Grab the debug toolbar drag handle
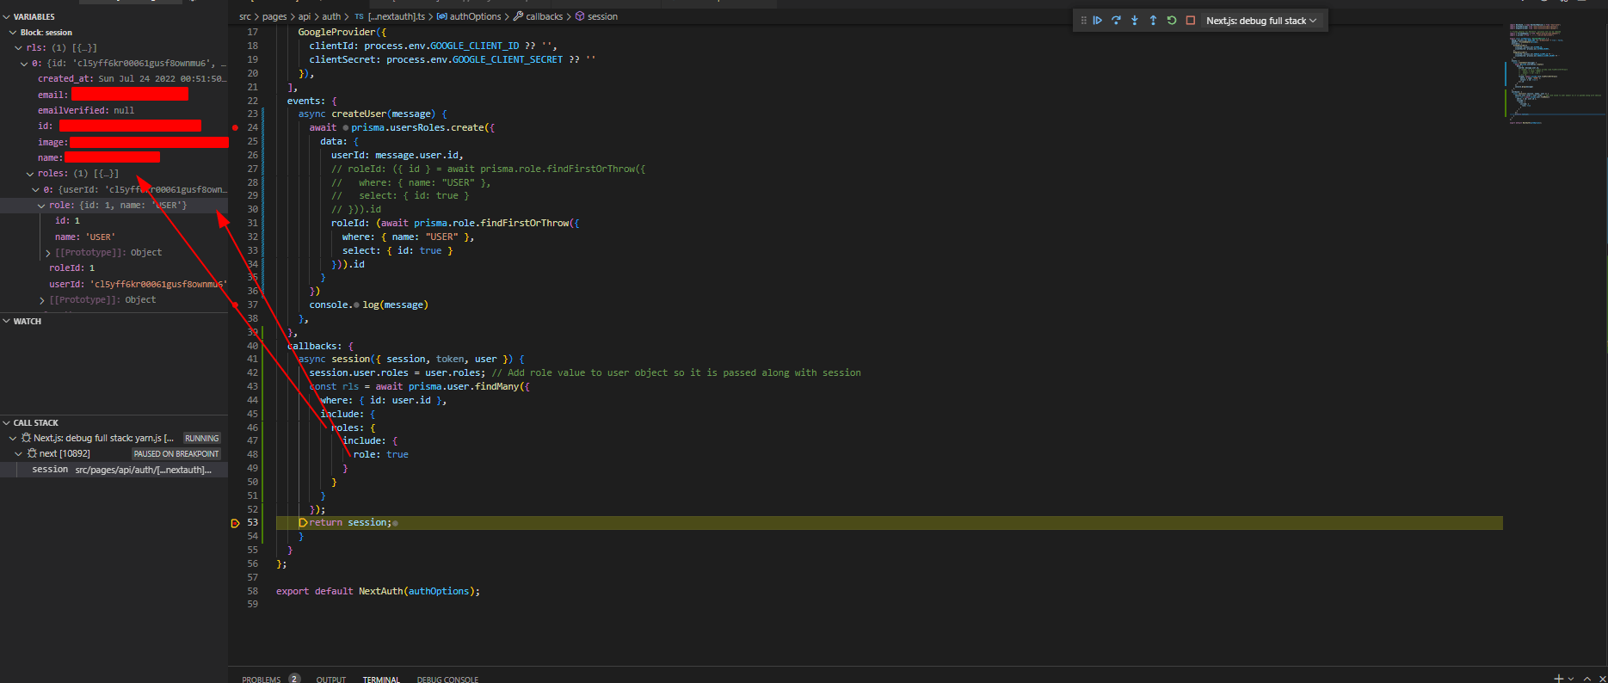Viewport: 1608px width, 683px height. point(1083,21)
